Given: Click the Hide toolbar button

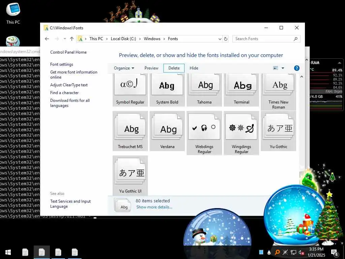Looking at the screenshot, I should 194,68.
